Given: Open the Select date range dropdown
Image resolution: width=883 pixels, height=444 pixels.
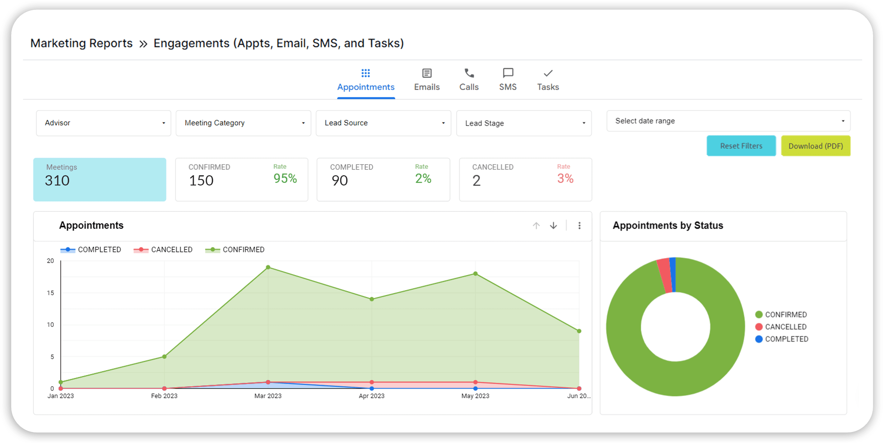Looking at the screenshot, I should click(x=728, y=121).
